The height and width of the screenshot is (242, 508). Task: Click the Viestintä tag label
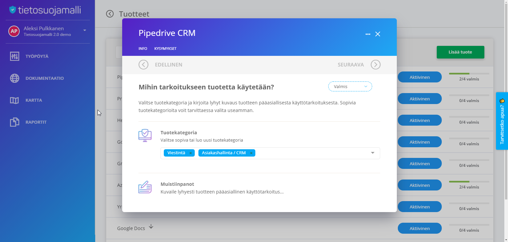176,153
